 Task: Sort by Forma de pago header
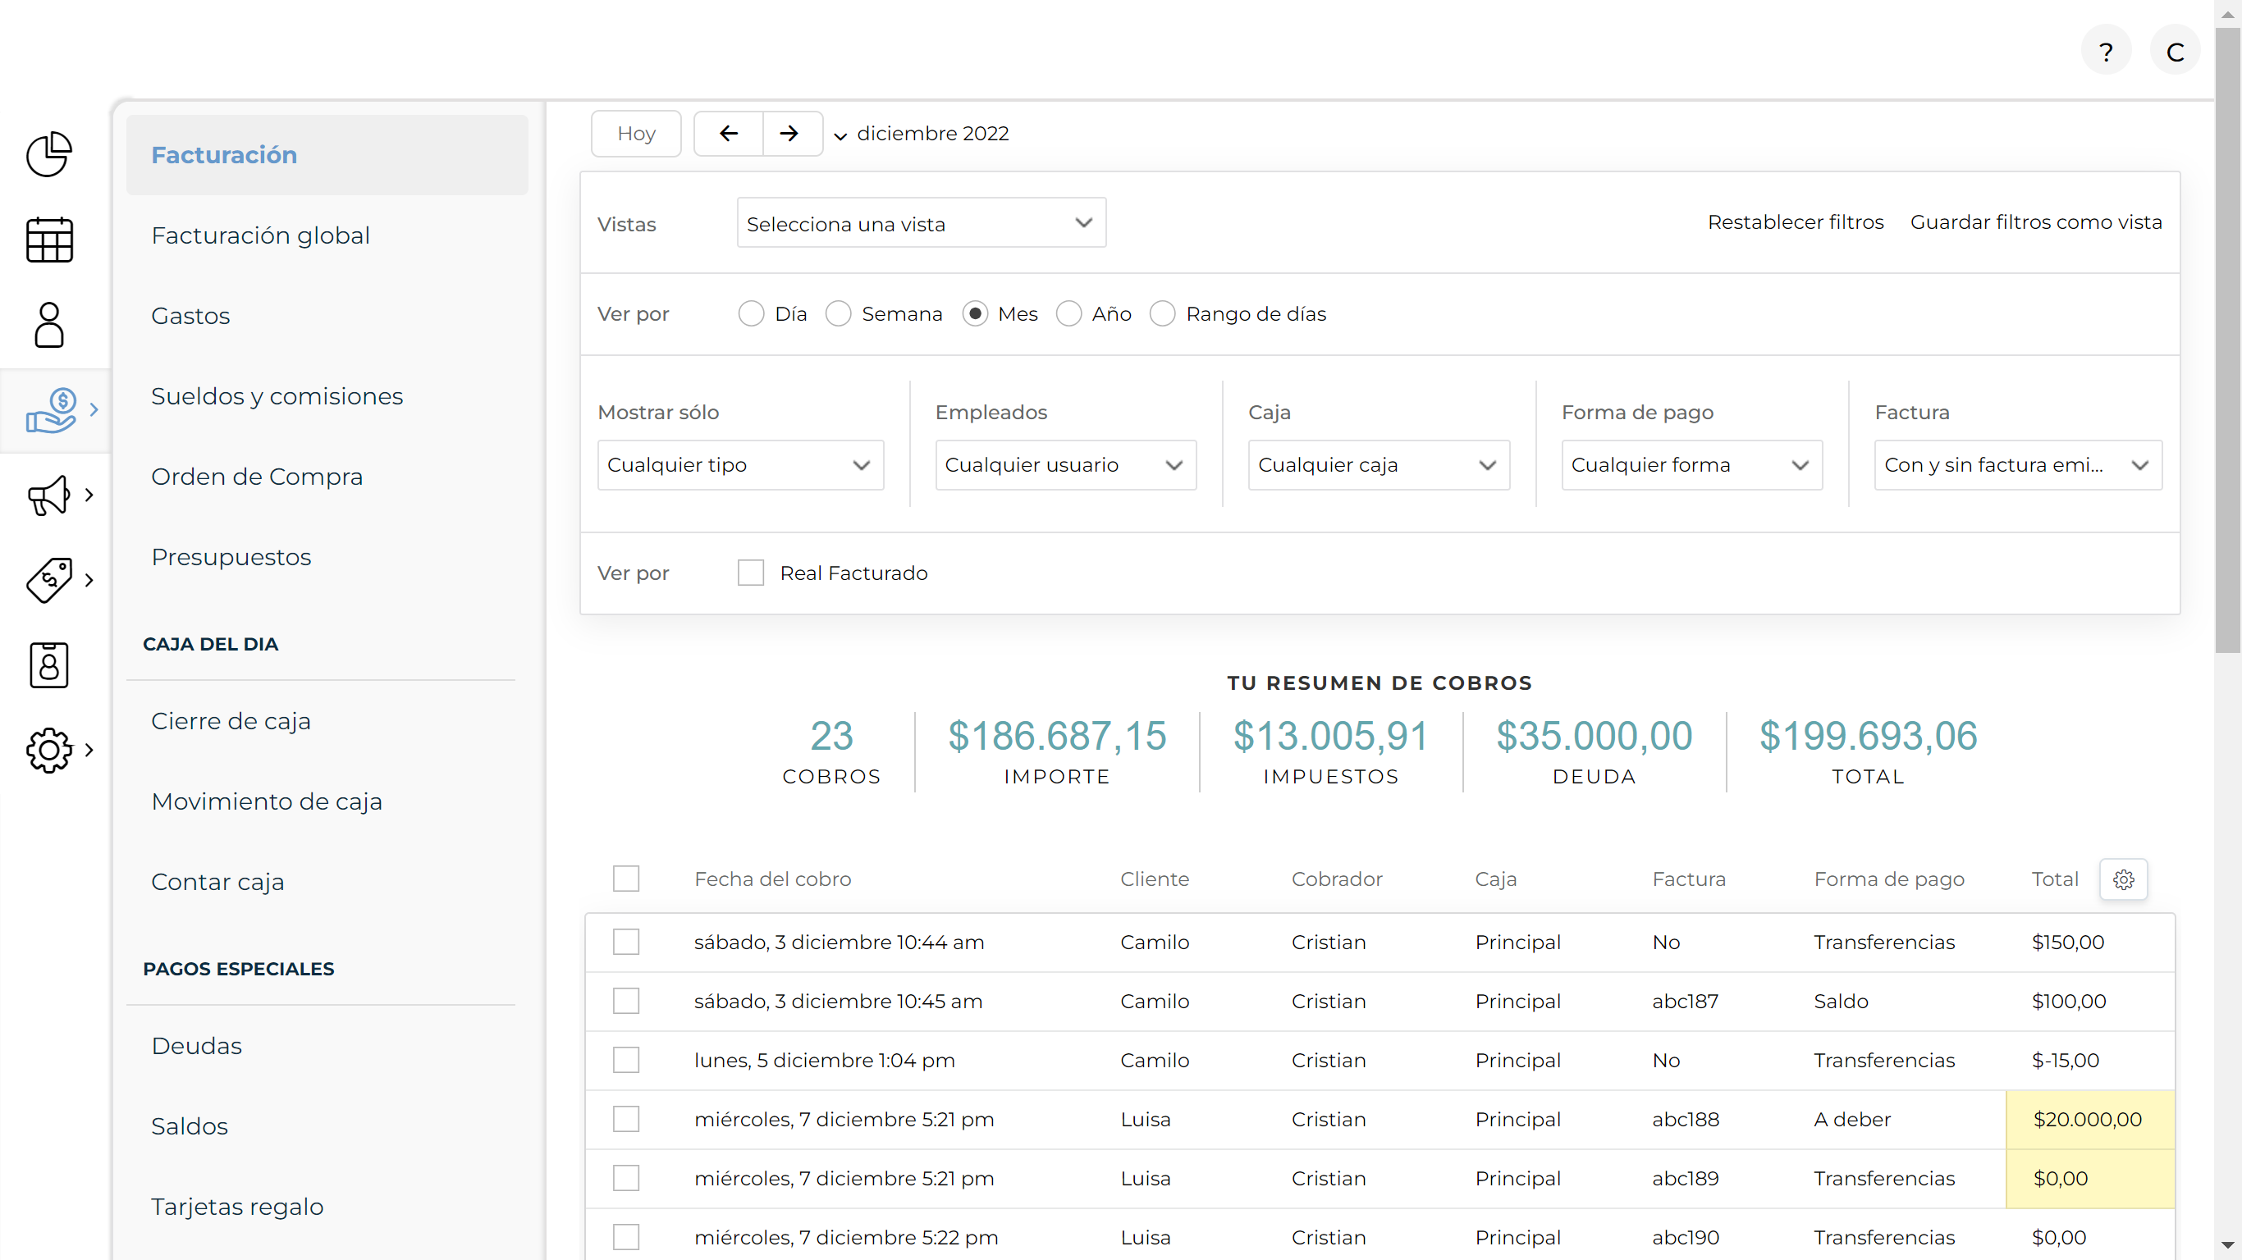click(x=1888, y=879)
